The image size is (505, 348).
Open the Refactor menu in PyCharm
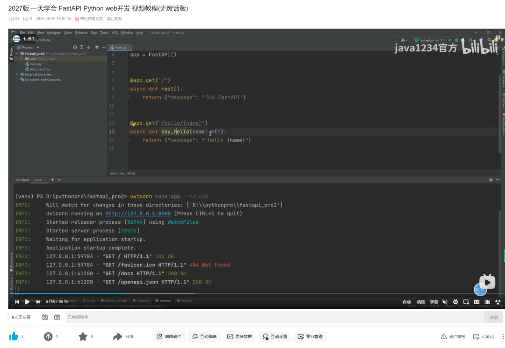[x=81, y=33]
